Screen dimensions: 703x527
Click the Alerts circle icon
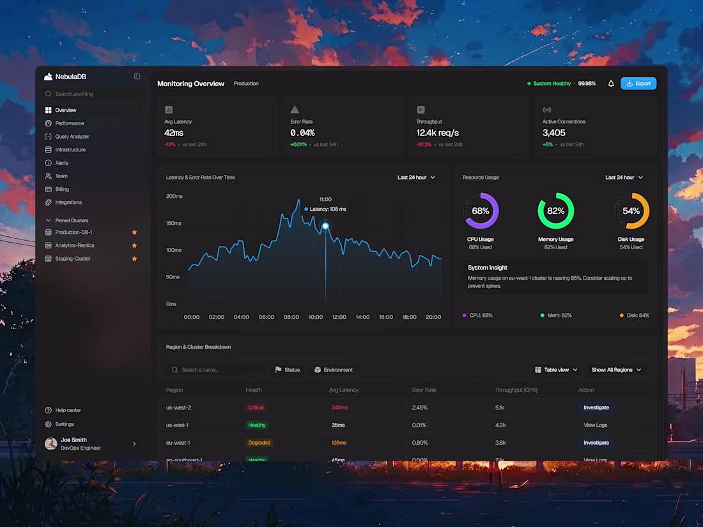[49, 163]
